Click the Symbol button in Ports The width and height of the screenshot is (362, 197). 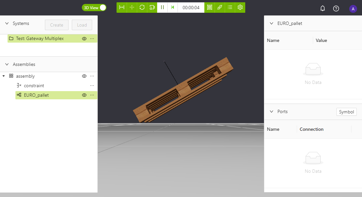[x=346, y=112]
